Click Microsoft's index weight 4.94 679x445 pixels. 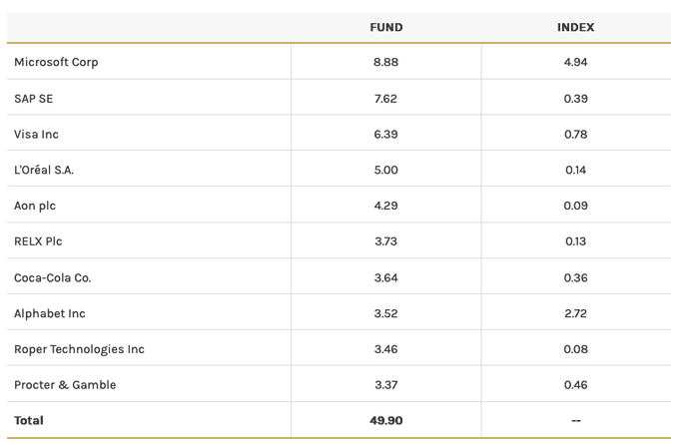575,62
